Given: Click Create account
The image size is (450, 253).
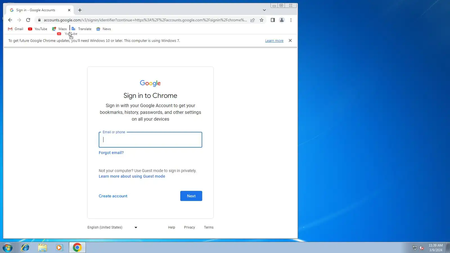Looking at the screenshot, I should (113, 196).
